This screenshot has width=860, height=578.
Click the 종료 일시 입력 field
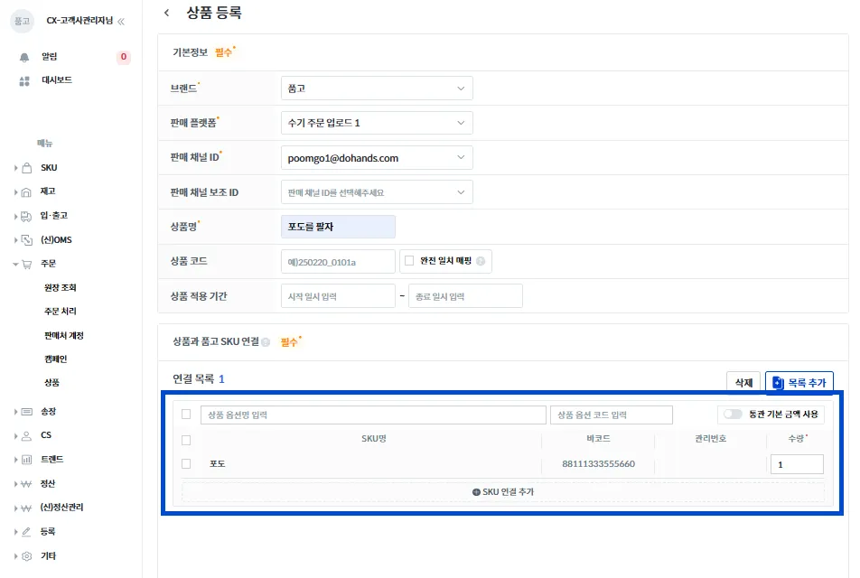point(465,297)
